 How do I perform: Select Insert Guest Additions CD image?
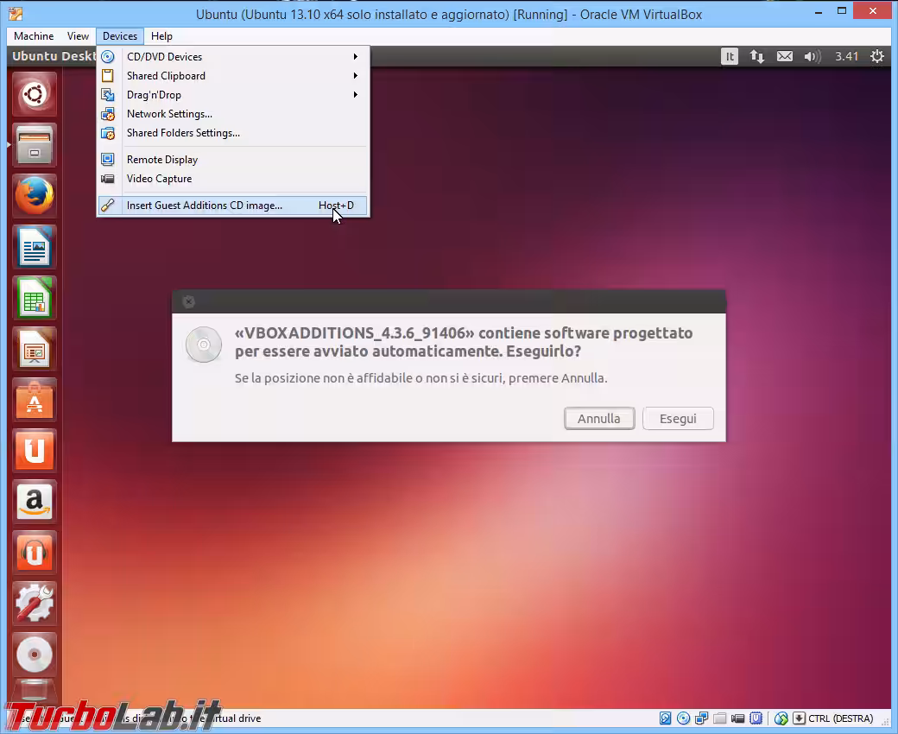pyautogui.click(x=205, y=206)
